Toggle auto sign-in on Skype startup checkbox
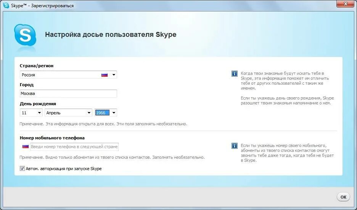Viewport: 357px width, 210px height. (22, 169)
